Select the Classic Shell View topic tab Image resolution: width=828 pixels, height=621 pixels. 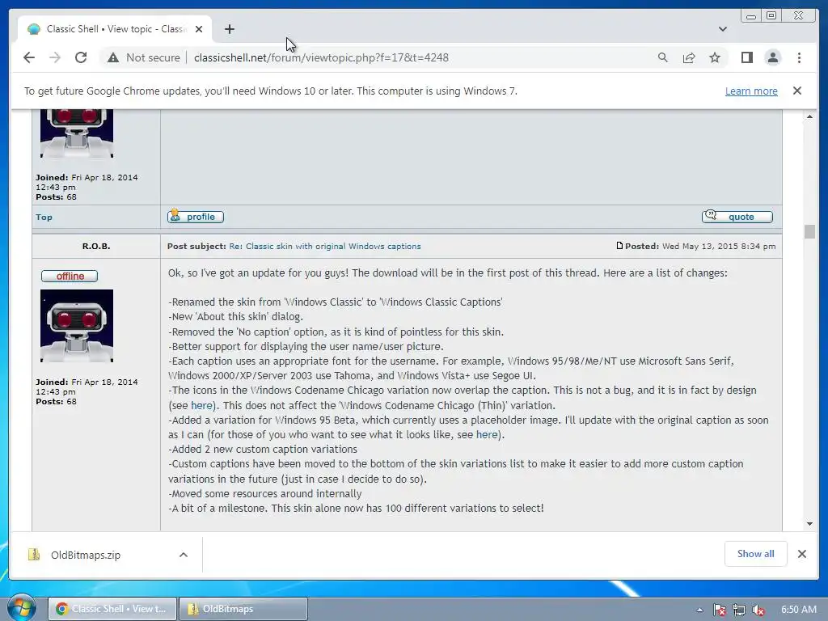click(115, 29)
